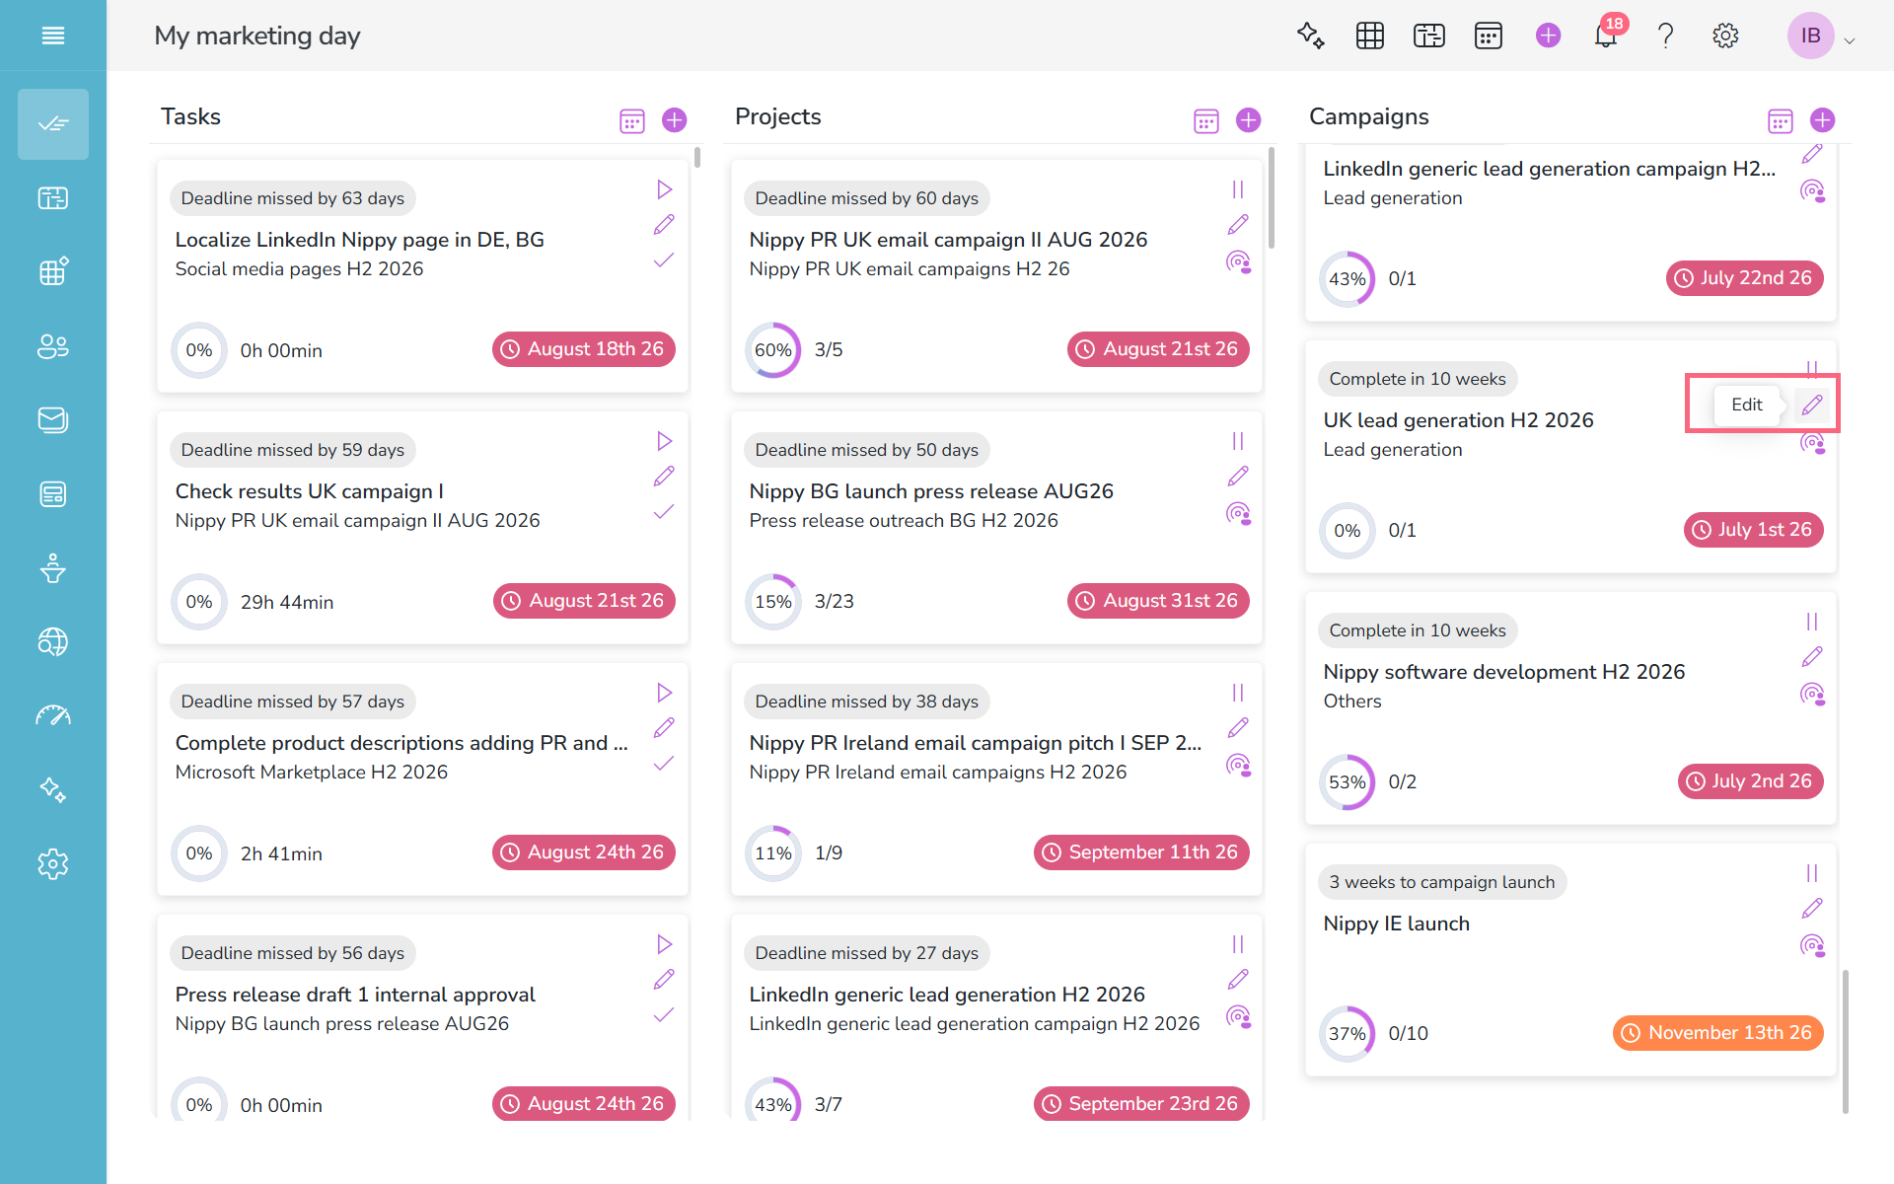This screenshot has width=1894, height=1184.
Task: Open the Campaigns calendar view icon
Action: click(1781, 120)
